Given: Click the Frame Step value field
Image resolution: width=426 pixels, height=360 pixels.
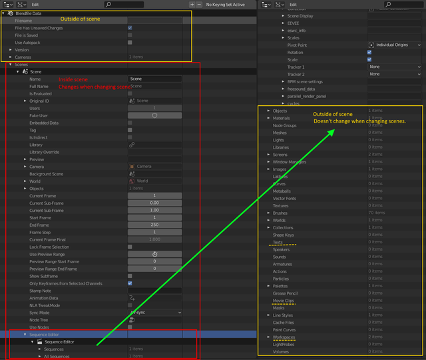Looking at the screenshot, I should 155,232.
